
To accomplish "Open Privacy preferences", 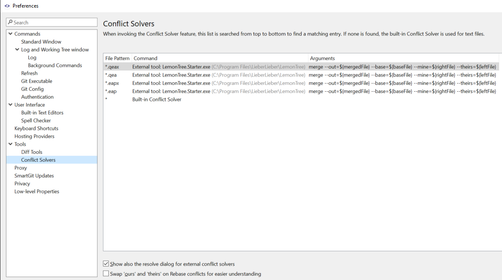I will click(22, 184).
